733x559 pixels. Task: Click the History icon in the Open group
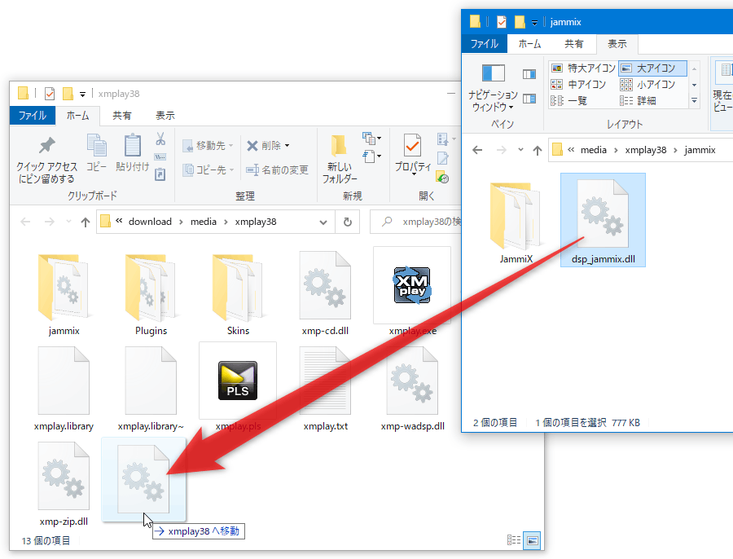443,178
